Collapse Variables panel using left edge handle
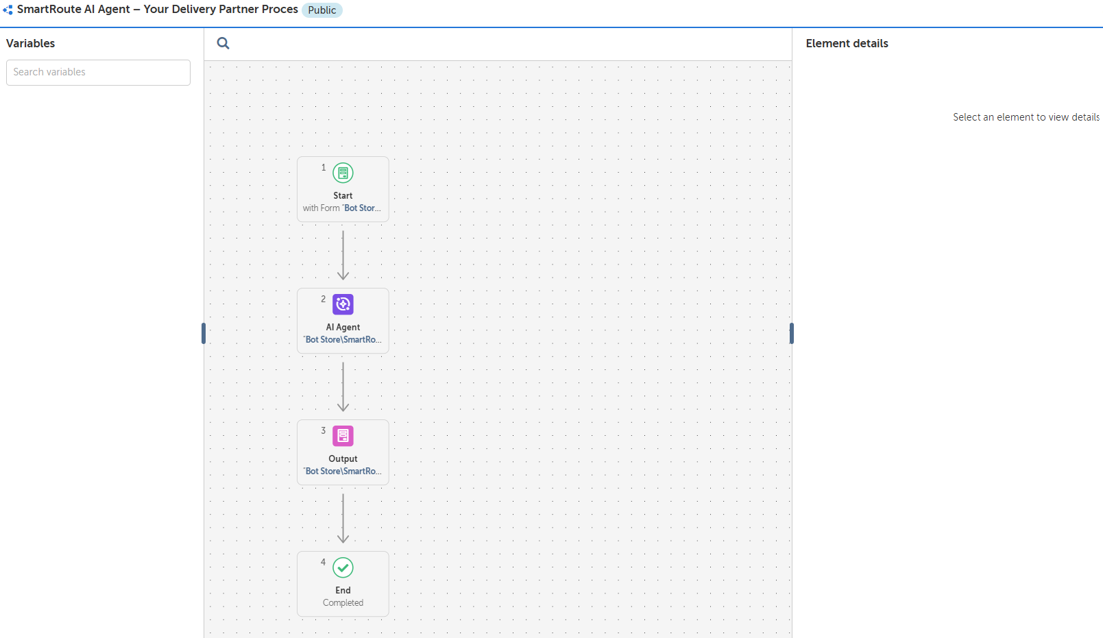The height and width of the screenshot is (638, 1103). 204,333
